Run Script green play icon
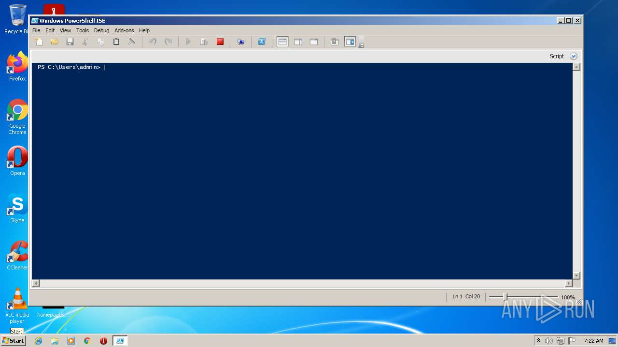This screenshot has width=618, height=347. click(189, 42)
